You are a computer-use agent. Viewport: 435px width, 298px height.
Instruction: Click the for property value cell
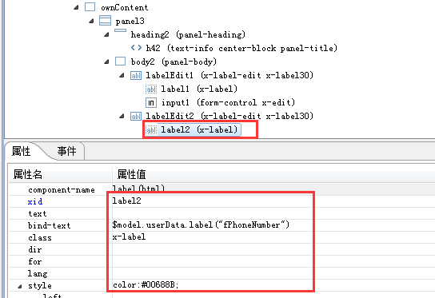click(x=273, y=261)
